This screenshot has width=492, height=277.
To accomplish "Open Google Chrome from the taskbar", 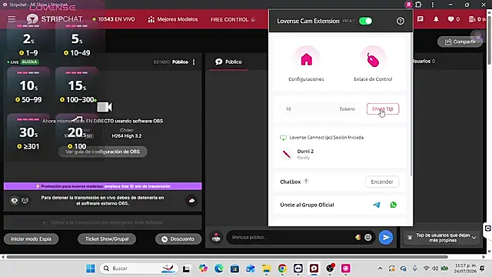I will pos(282,269).
